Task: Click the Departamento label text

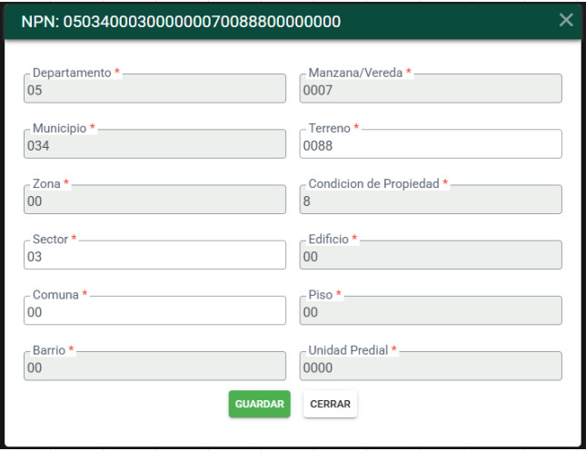Action: click(x=72, y=73)
